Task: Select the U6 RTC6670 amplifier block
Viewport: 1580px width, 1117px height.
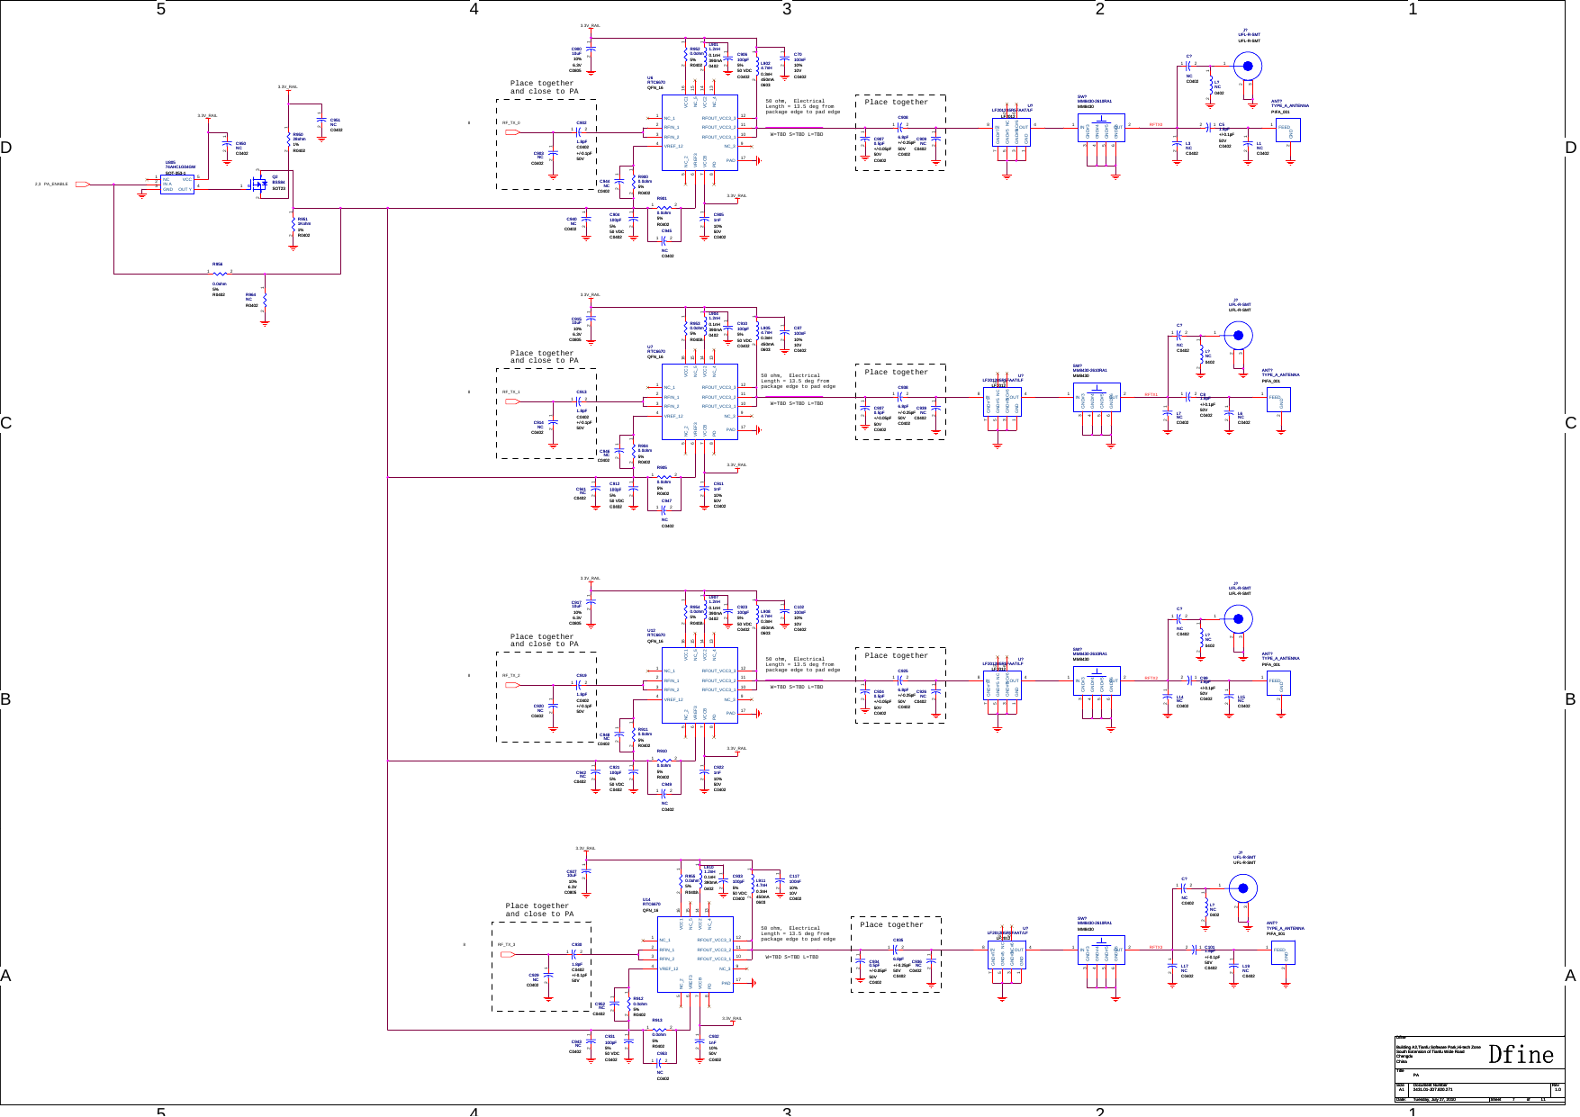Action: click(700, 132)
